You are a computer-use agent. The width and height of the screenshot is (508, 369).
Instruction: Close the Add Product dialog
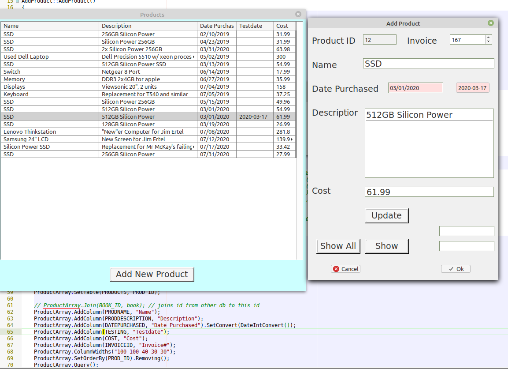491,23
